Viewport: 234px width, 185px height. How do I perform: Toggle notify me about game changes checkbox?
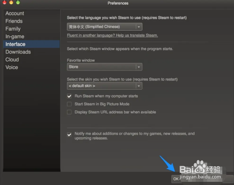click(x=69, y=135)
